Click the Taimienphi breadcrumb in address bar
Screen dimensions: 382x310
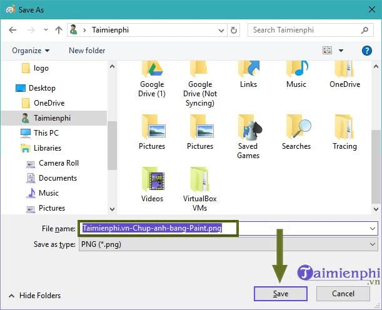[x=110, y=30]
